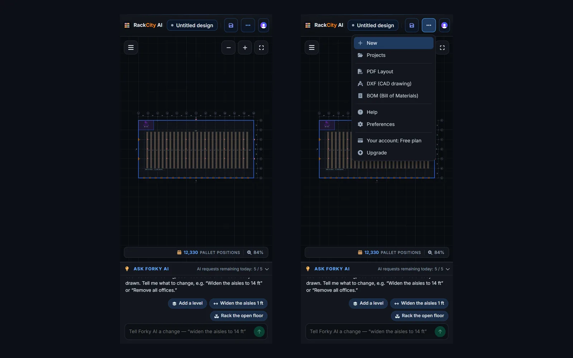Choose Upgrade from the menu
Viewport: 573px width, 358px height.
coord(394,153)
